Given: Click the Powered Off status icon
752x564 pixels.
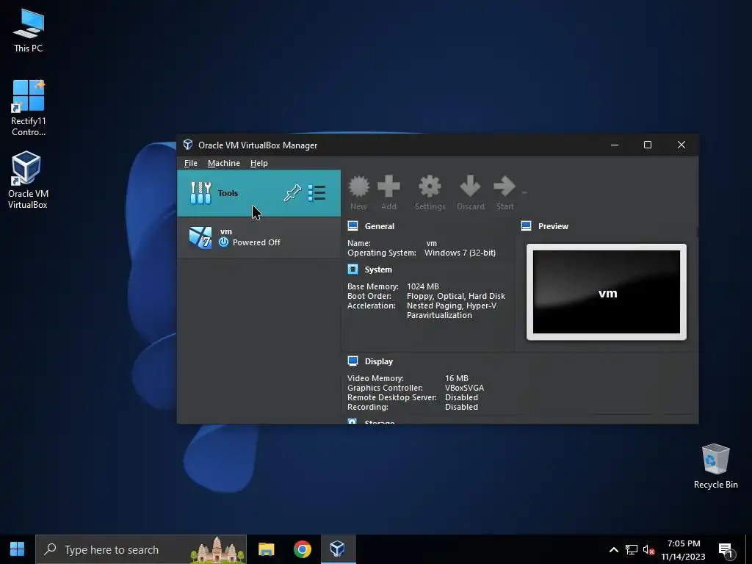Looking at the screenshot, I should (223, 242).
